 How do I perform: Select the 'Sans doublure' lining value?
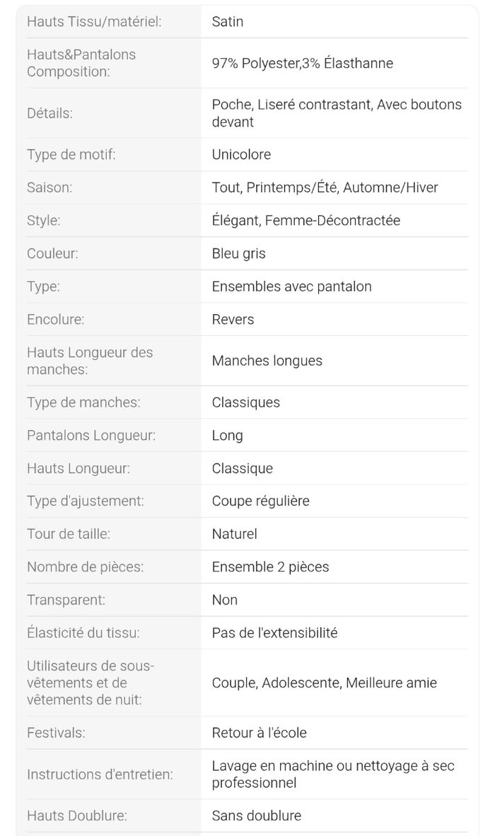[x=256, y=815]
